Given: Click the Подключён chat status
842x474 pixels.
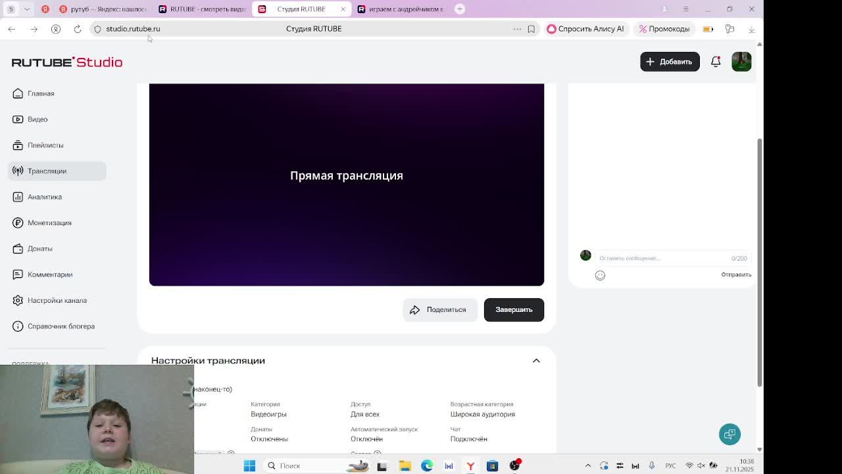Looking at the screenshot, I should pyautogui.click(x=469, y=439).
